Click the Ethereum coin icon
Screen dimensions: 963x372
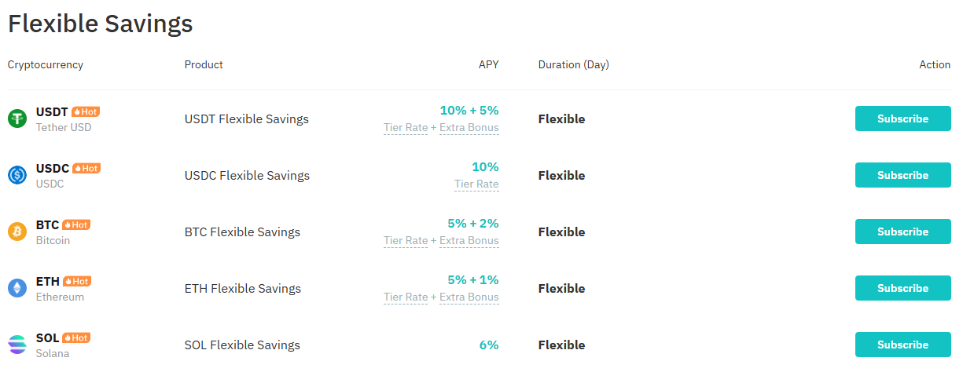17,289
